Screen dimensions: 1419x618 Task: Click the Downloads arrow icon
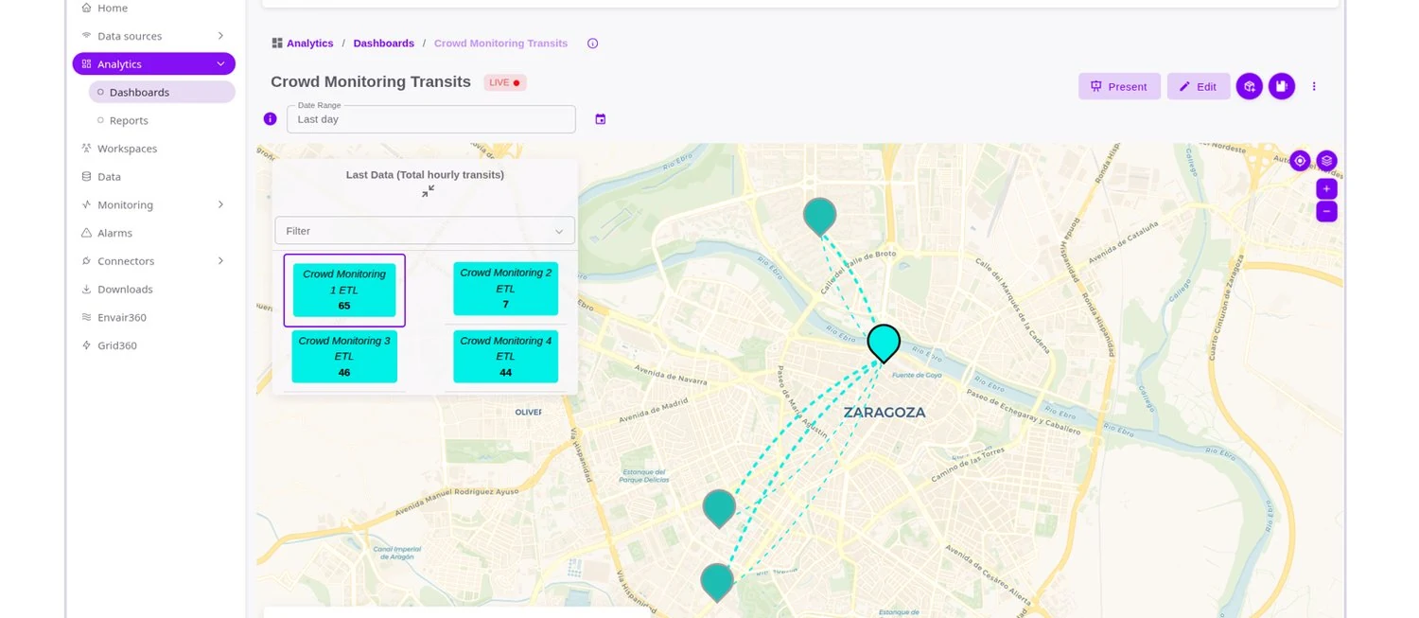(x=86, y=289)
